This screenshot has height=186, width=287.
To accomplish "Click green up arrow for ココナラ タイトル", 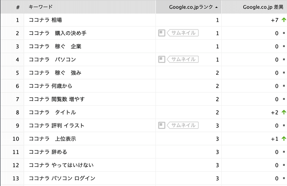I will pos(284,112).
